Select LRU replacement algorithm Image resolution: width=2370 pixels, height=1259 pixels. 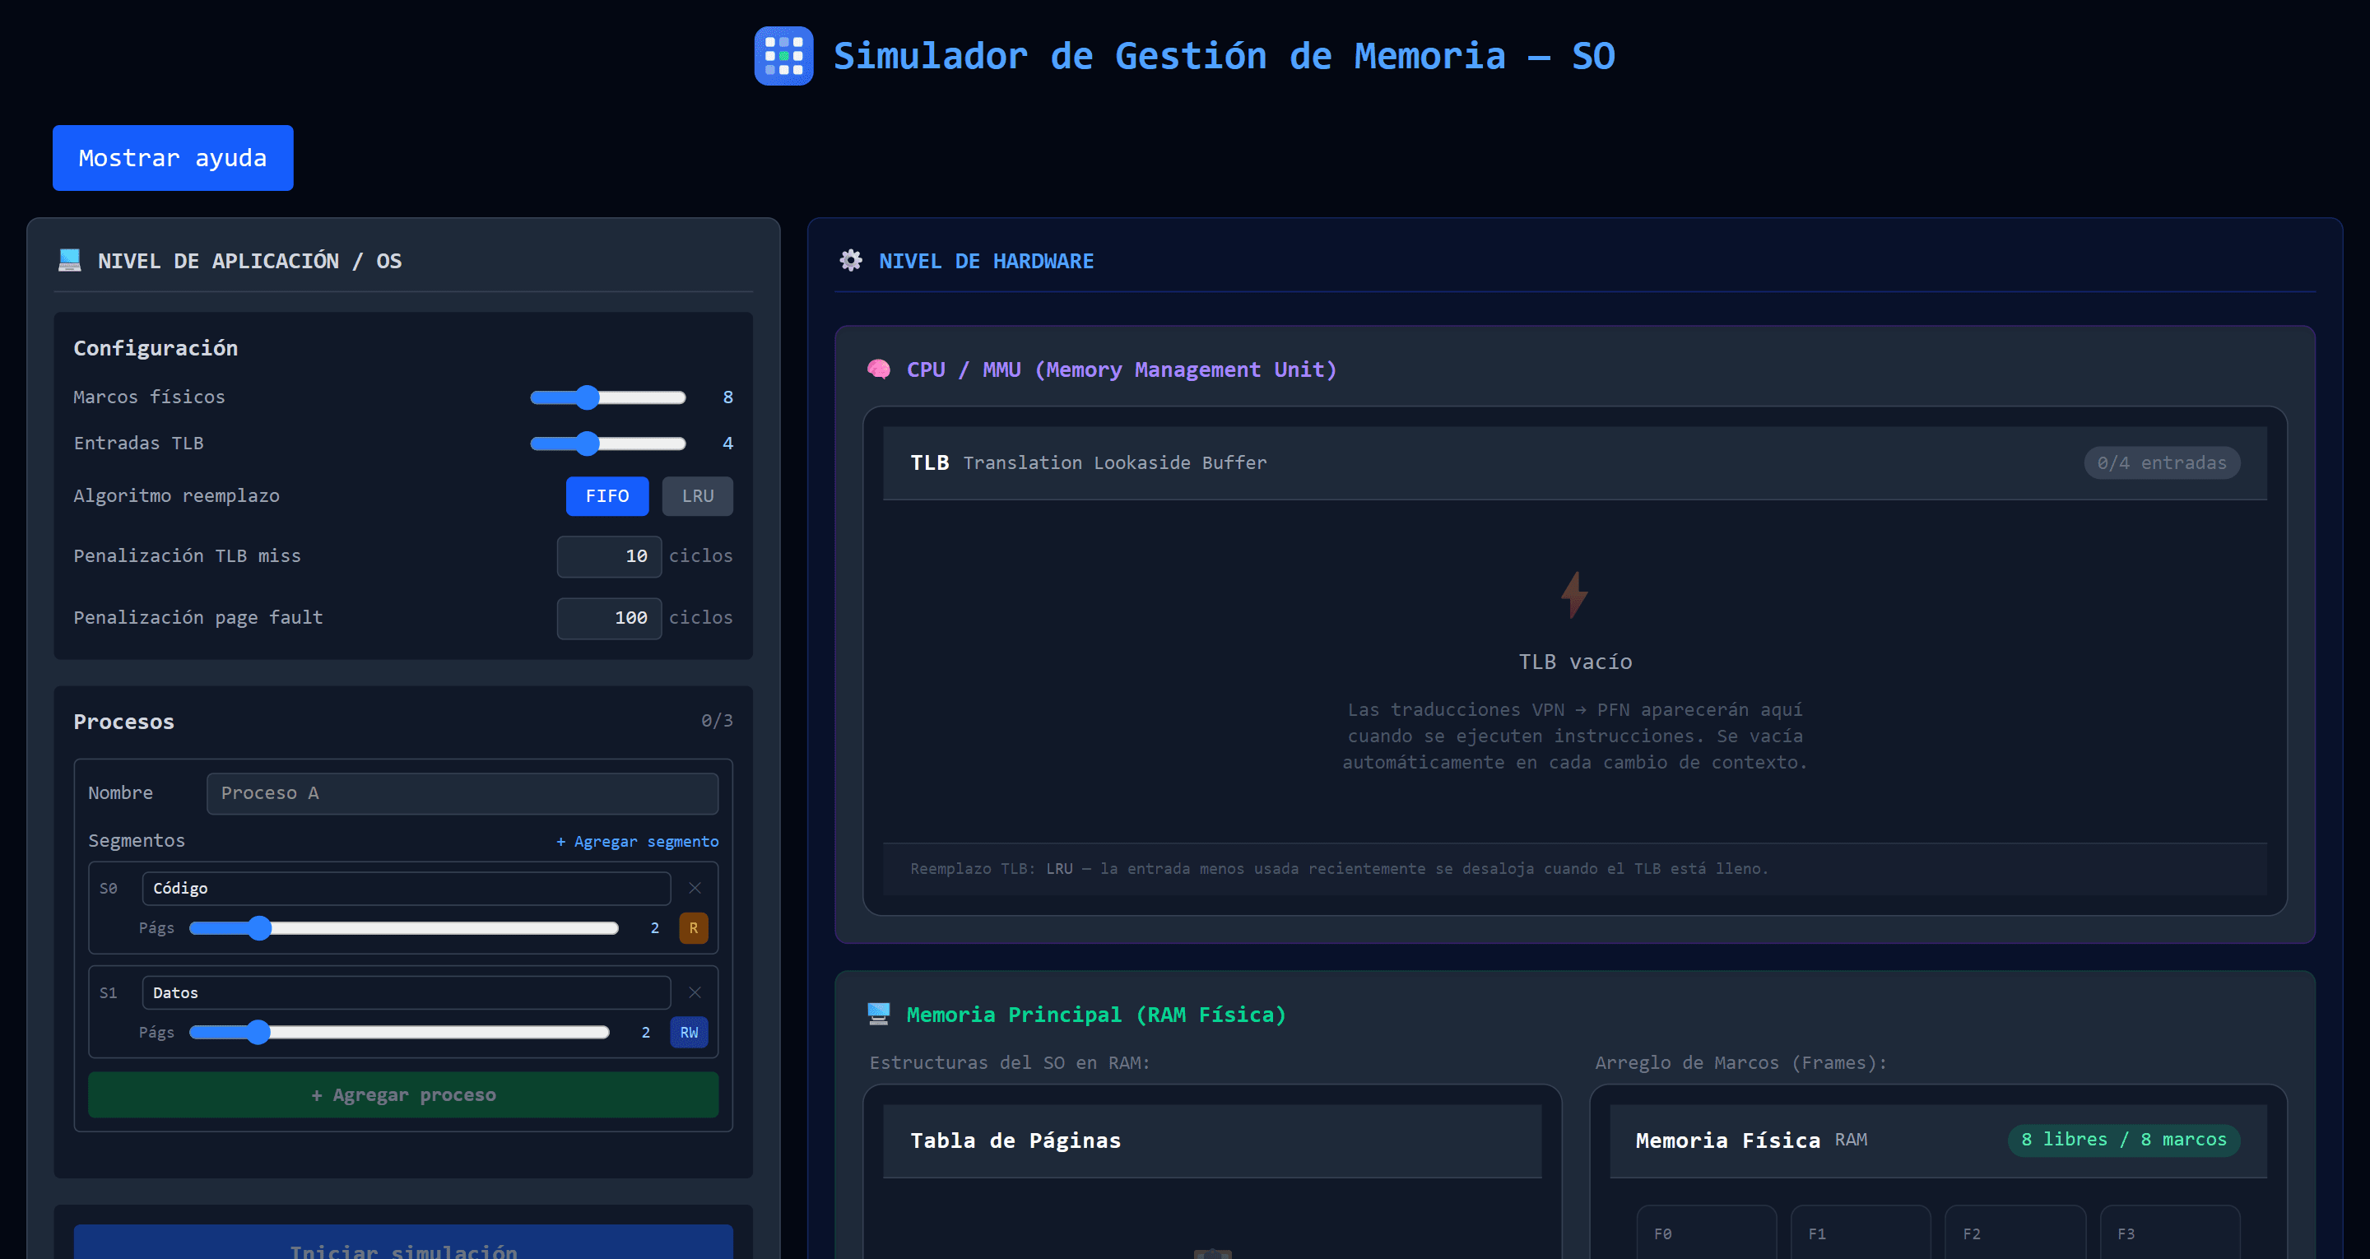[697, 496]
